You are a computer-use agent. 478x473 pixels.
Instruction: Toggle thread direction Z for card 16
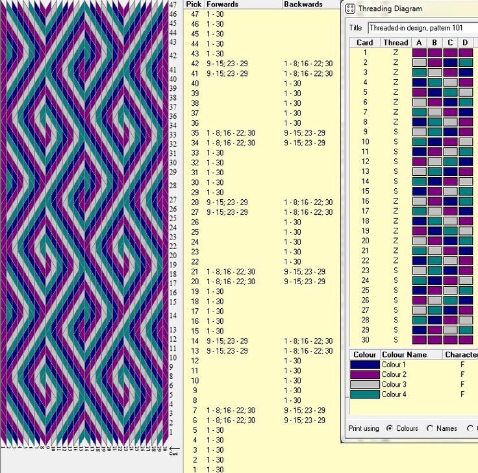click(x=396, y=201)
